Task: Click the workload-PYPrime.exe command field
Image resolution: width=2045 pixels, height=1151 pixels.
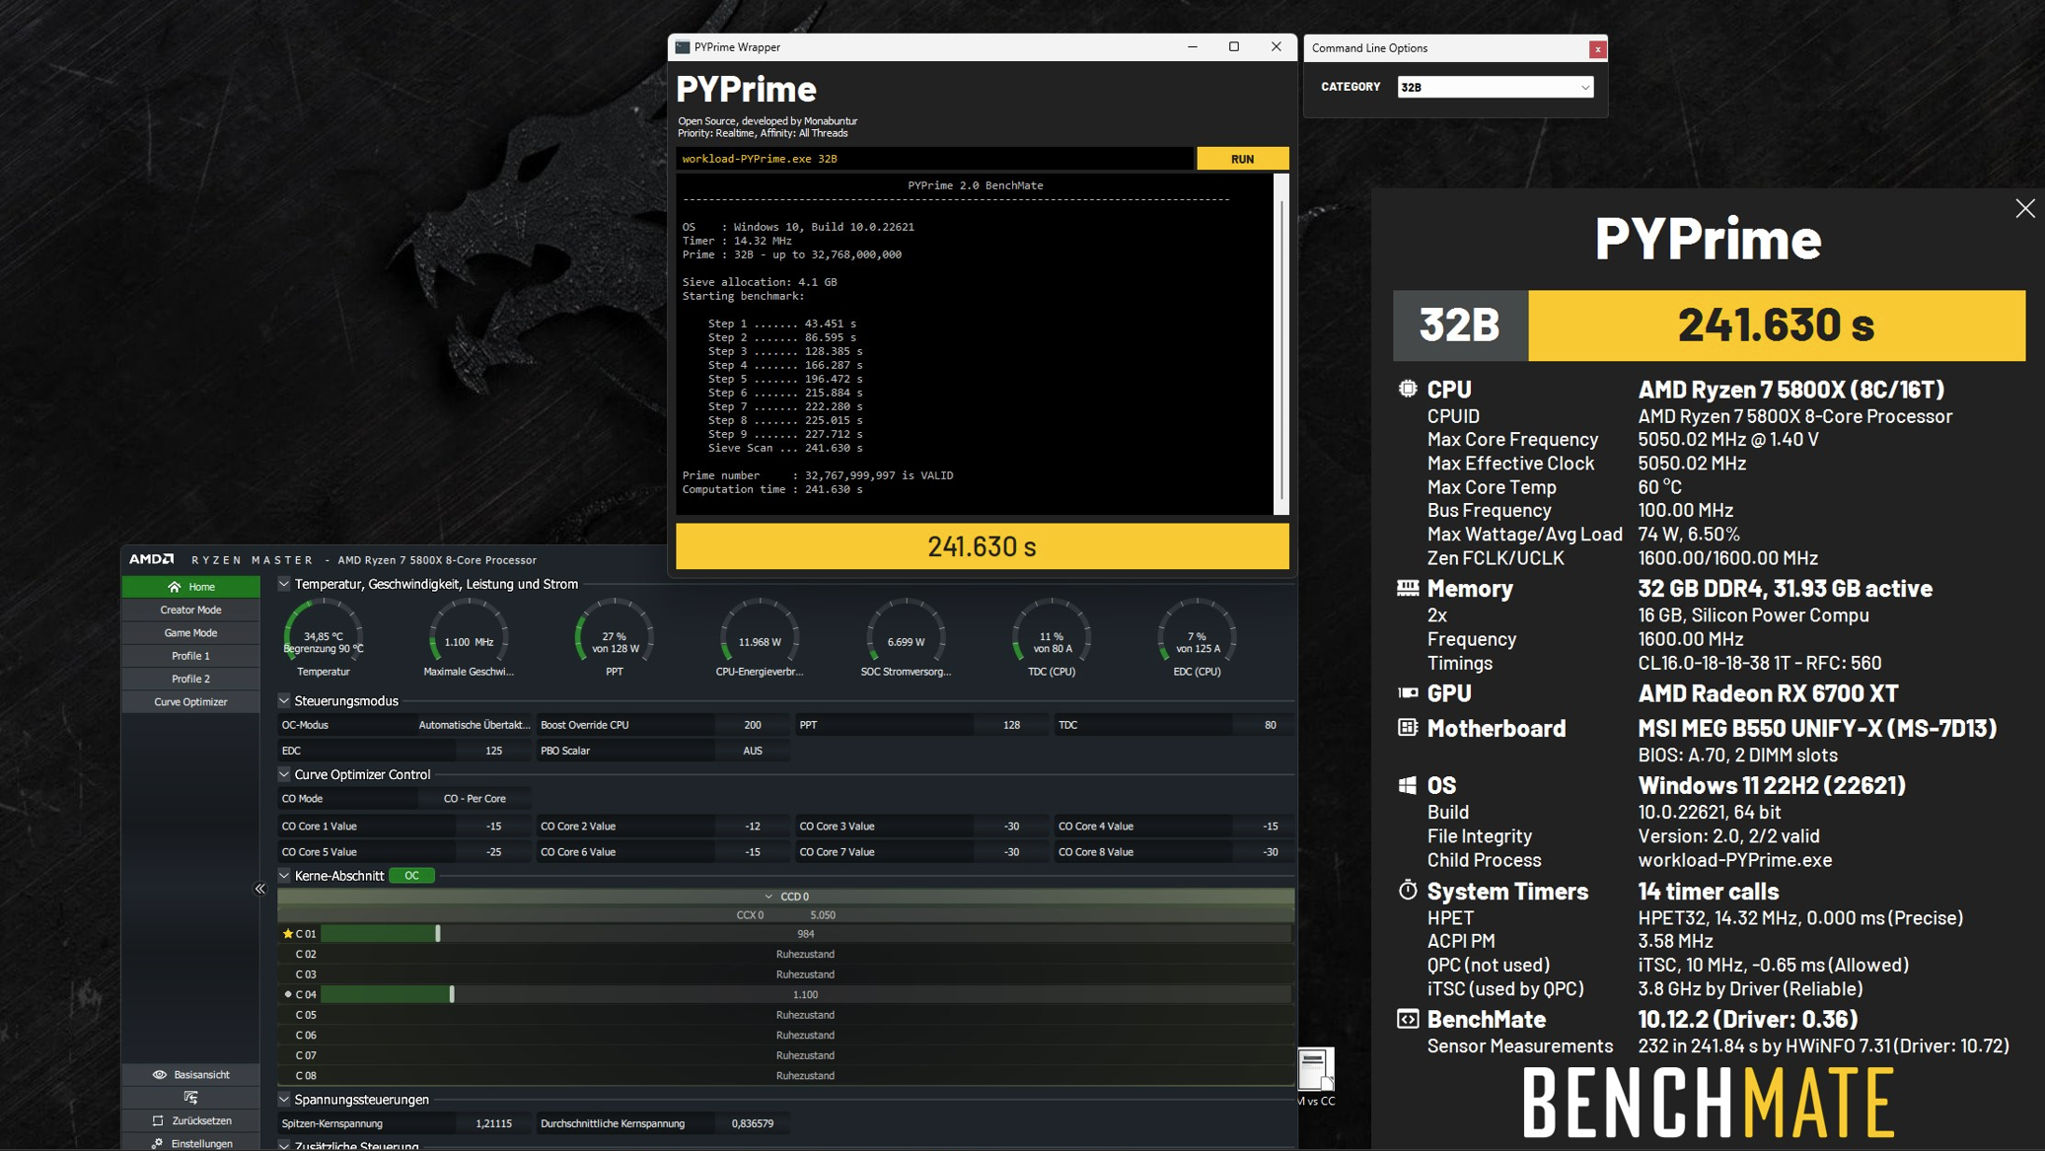Action: [x=933, y=159]
